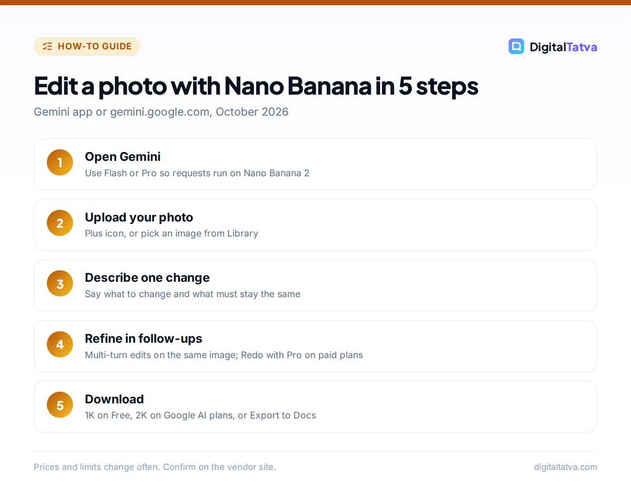Click the "Describe one change" step title
The height and width of the screenshot is (498, 631).
[147, 278]
